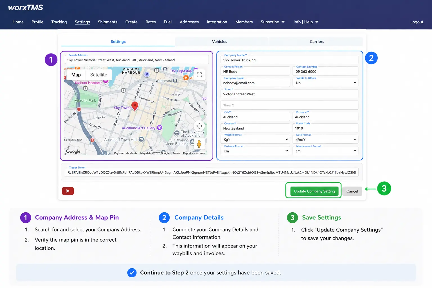Log out using the Logout link
The image size is (432, 288).
417,22
